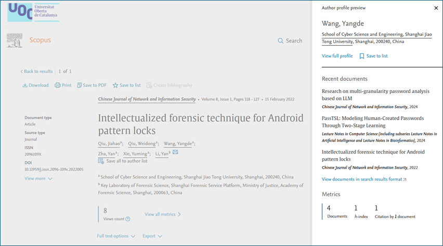The width and height of the screenshot is (443, 246).
Task: Click the Search magnifier icon
Action: 281,40
